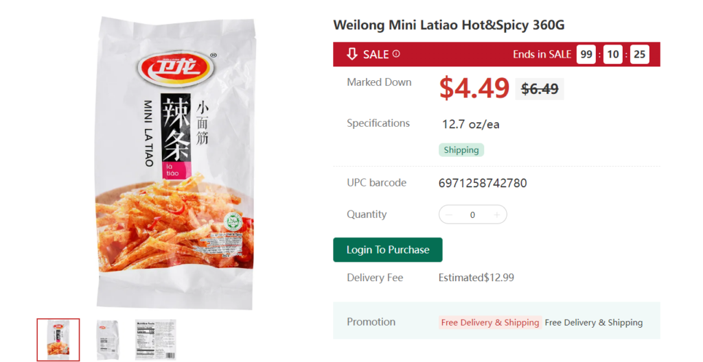Click the red Free Delivery & Shipping badge
Image resolution: width=703 pixels, height=362 pixels.
(490, 322)
